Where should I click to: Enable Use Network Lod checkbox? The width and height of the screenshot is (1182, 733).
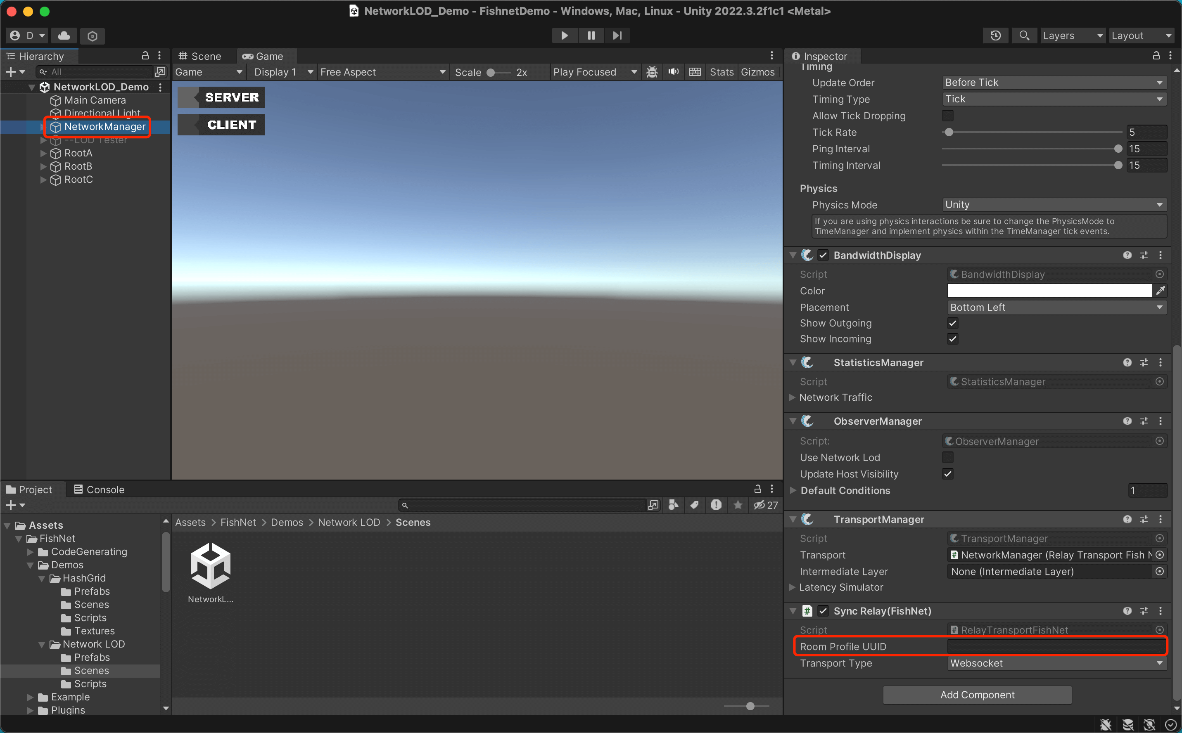(x=947, y=457)
